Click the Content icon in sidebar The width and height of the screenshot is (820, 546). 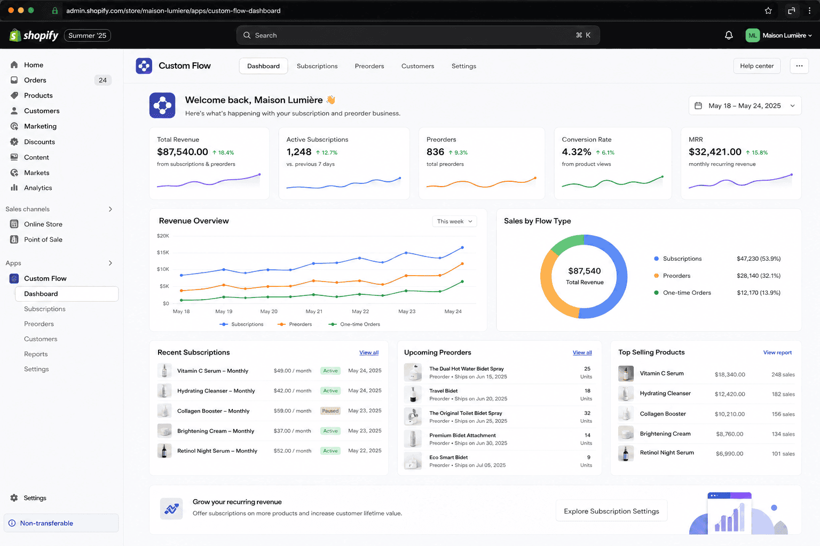14,157
